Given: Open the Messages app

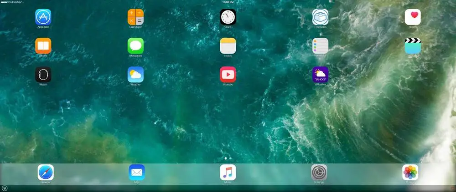Looking at the screenshot, I should tap(135, 46).
